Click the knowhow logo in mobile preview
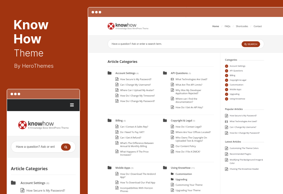Image resolution: width=283 pixels, height=194 pixels. pyautogui.click(x=43, y=125)
